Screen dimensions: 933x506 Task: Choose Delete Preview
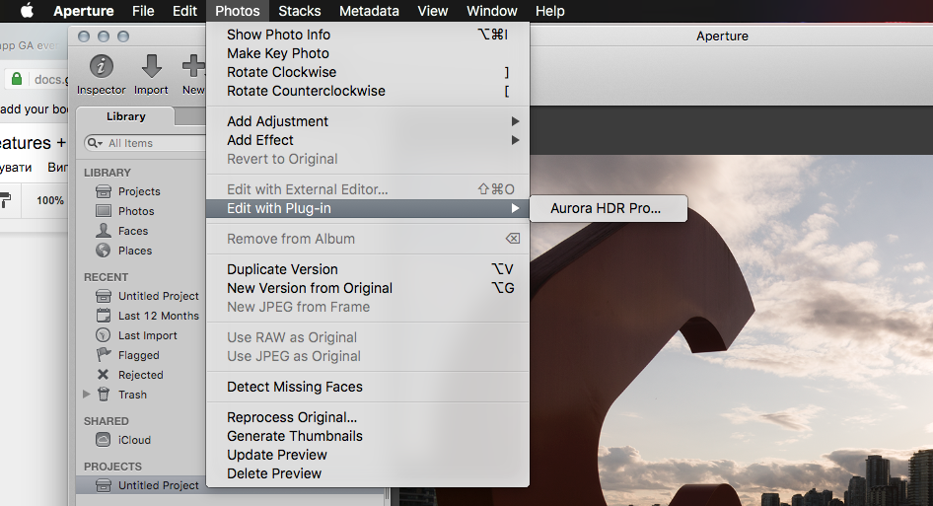[368, 473]
